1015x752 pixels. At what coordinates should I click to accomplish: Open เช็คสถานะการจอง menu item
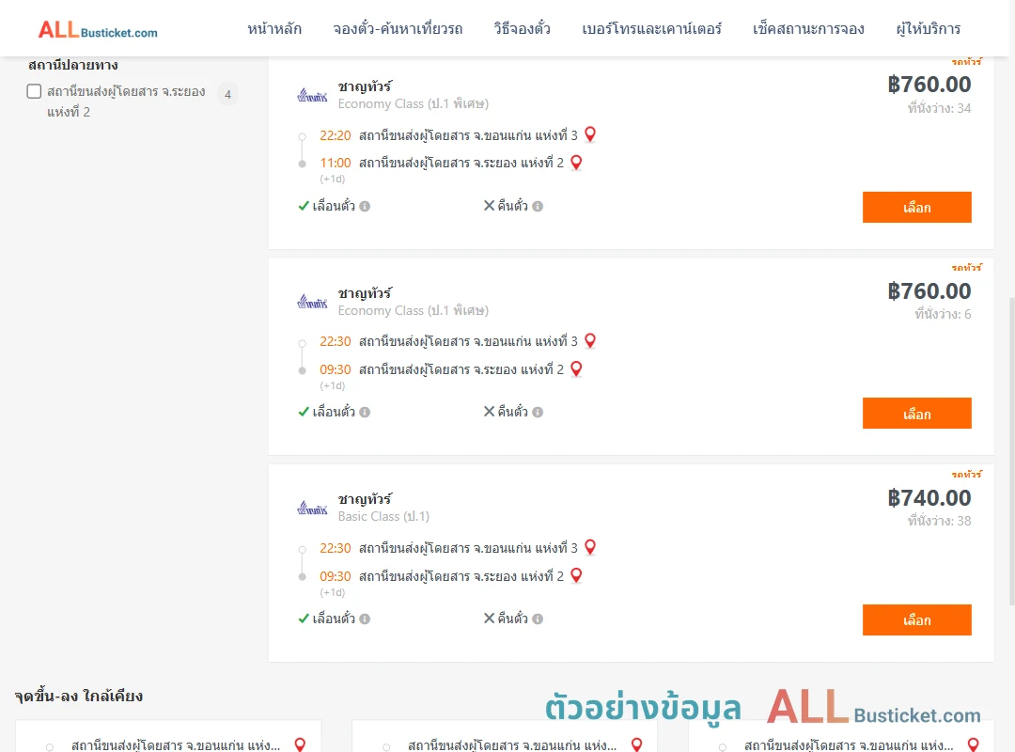(x=808, y=29)
